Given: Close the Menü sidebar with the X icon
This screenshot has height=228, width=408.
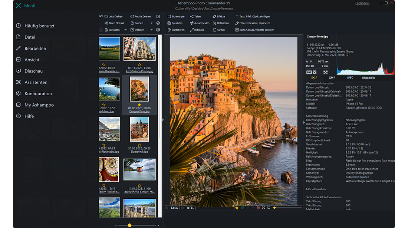Looking at the screenshot, I should click(x=18, y=6).
